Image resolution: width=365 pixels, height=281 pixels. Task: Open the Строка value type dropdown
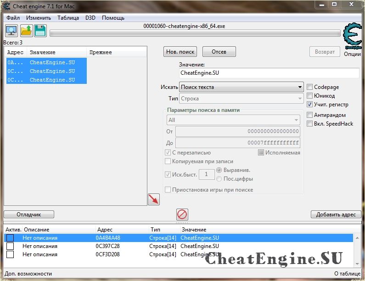(241, 99)
